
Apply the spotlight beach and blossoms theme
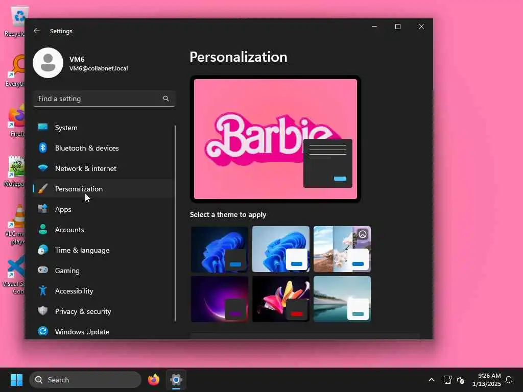click(342, 249)
